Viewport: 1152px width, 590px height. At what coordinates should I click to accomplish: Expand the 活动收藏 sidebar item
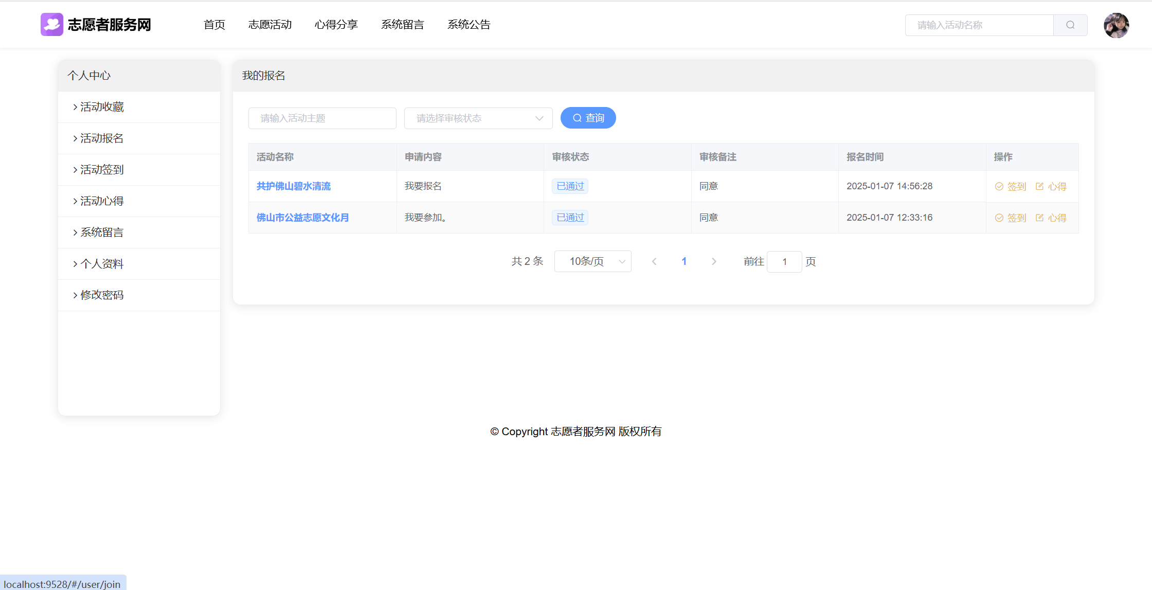(102, 107)
